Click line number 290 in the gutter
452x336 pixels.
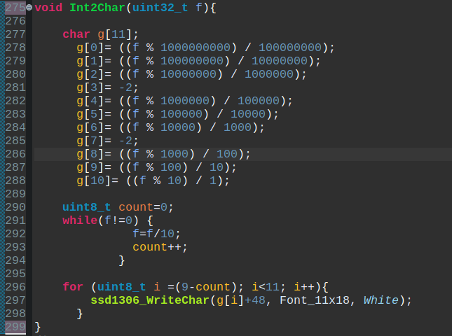(15, 207)
